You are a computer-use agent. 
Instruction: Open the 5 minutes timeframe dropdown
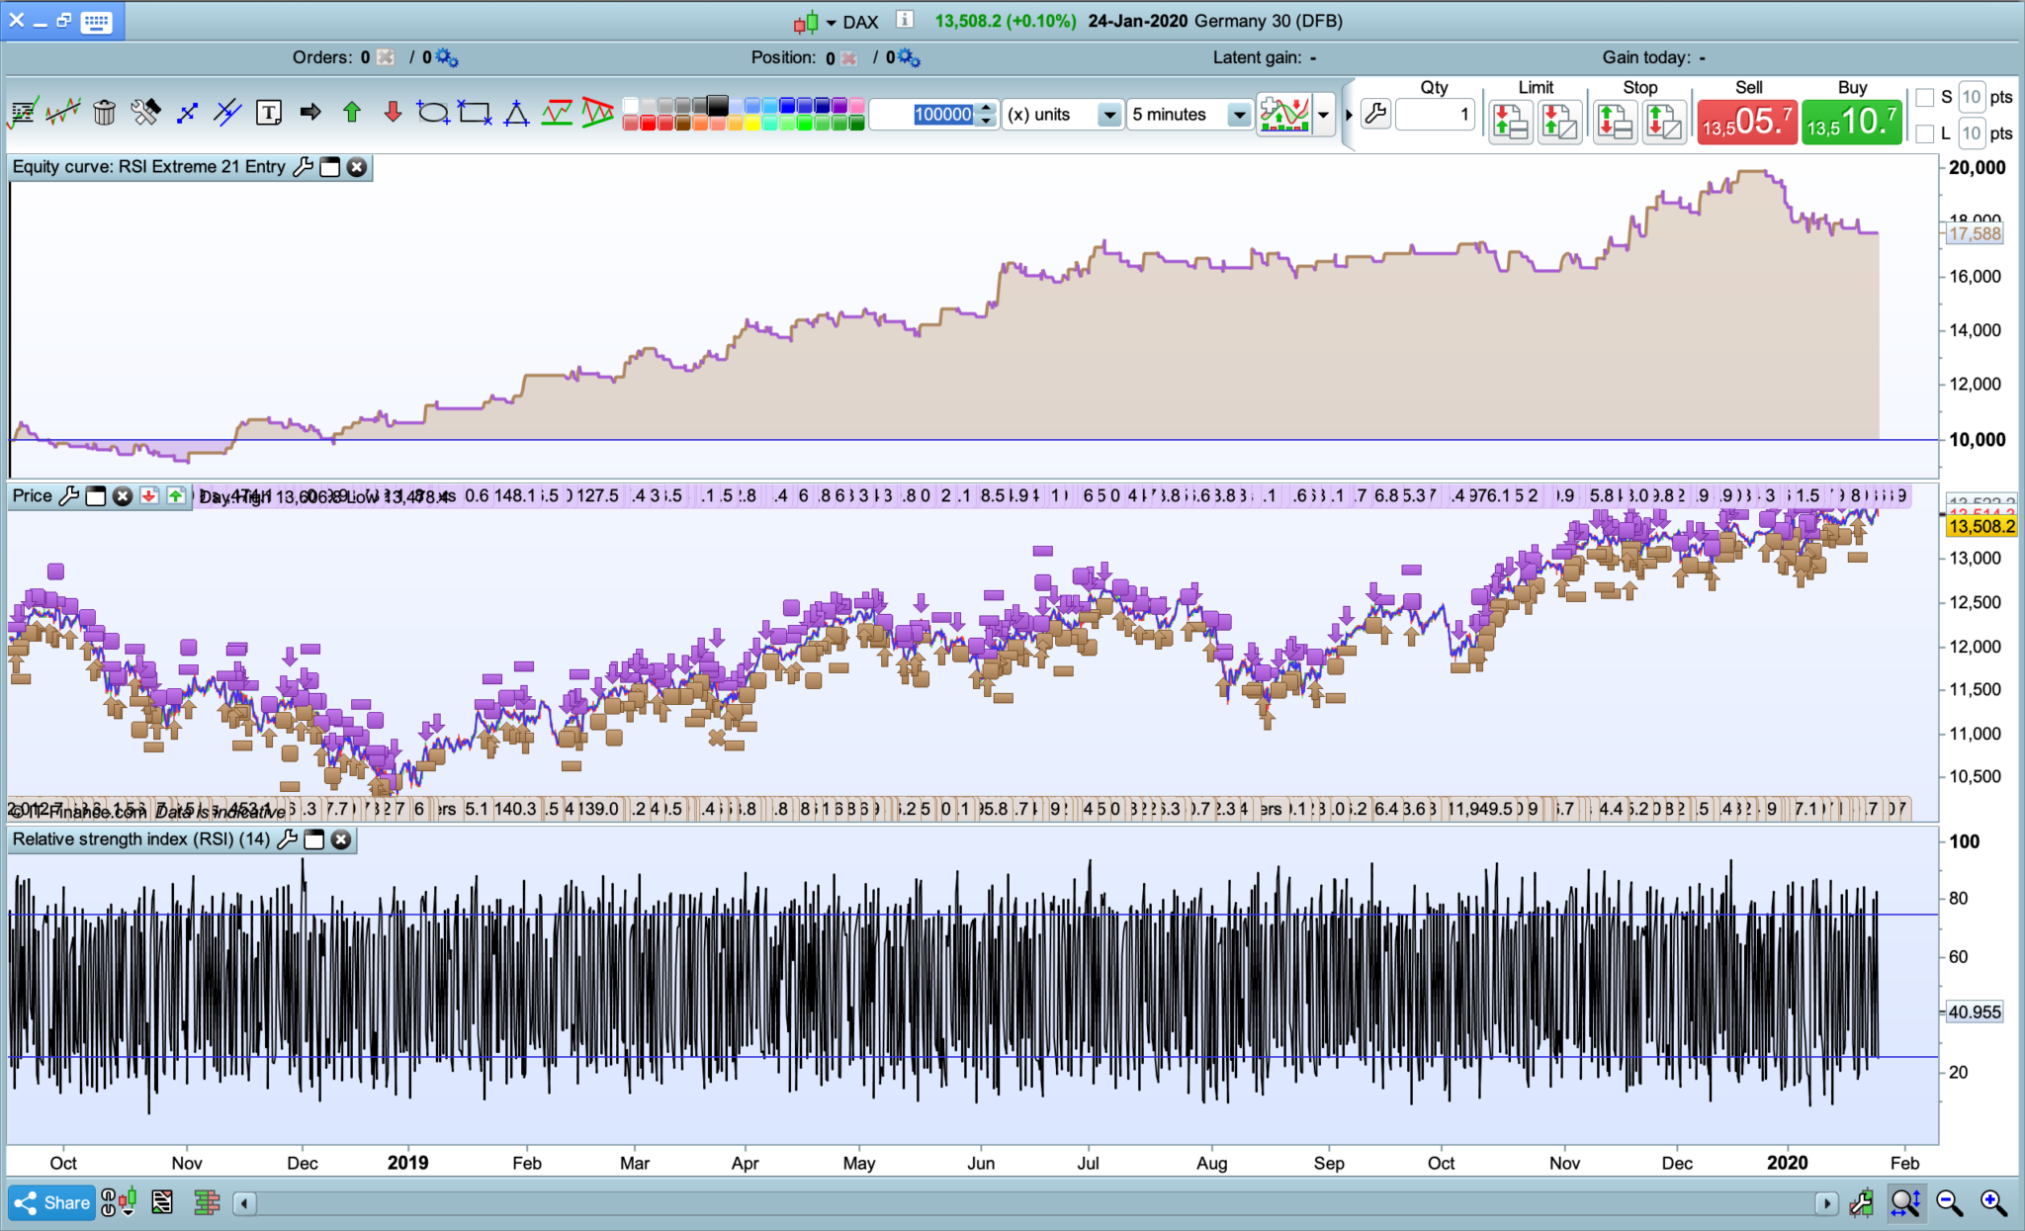tap(1238, 115)
